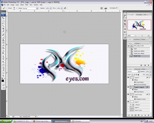
Task: Open the Filter menu
Action: tap(27, 5)
